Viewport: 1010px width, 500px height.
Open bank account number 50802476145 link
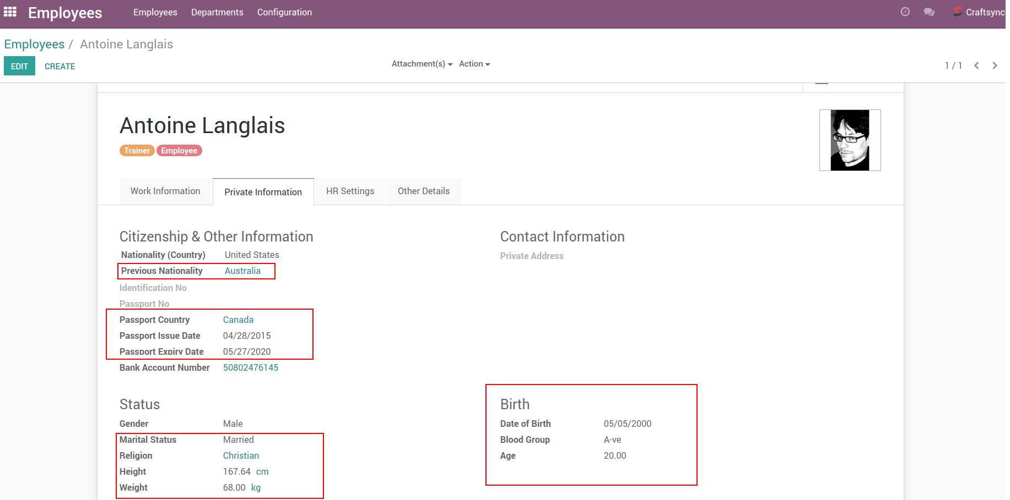tap(251, 367)
